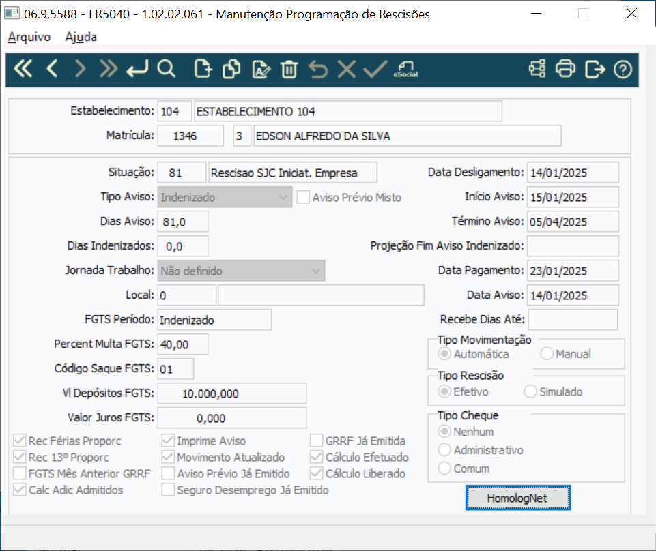This screenshot has width=656, height=551.
Task: Click Data Desligamento field
Action: 573,173
